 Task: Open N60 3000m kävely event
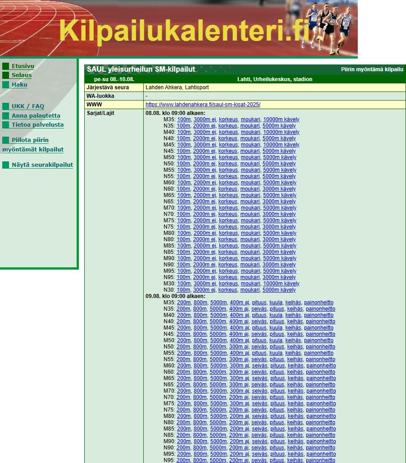click(x=279, y=189)
